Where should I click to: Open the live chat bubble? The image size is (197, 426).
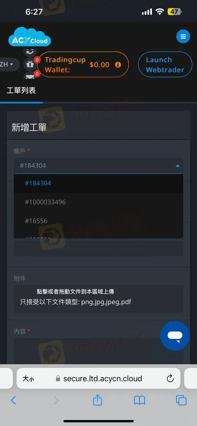pyautogui.click(x=175, y=336)
